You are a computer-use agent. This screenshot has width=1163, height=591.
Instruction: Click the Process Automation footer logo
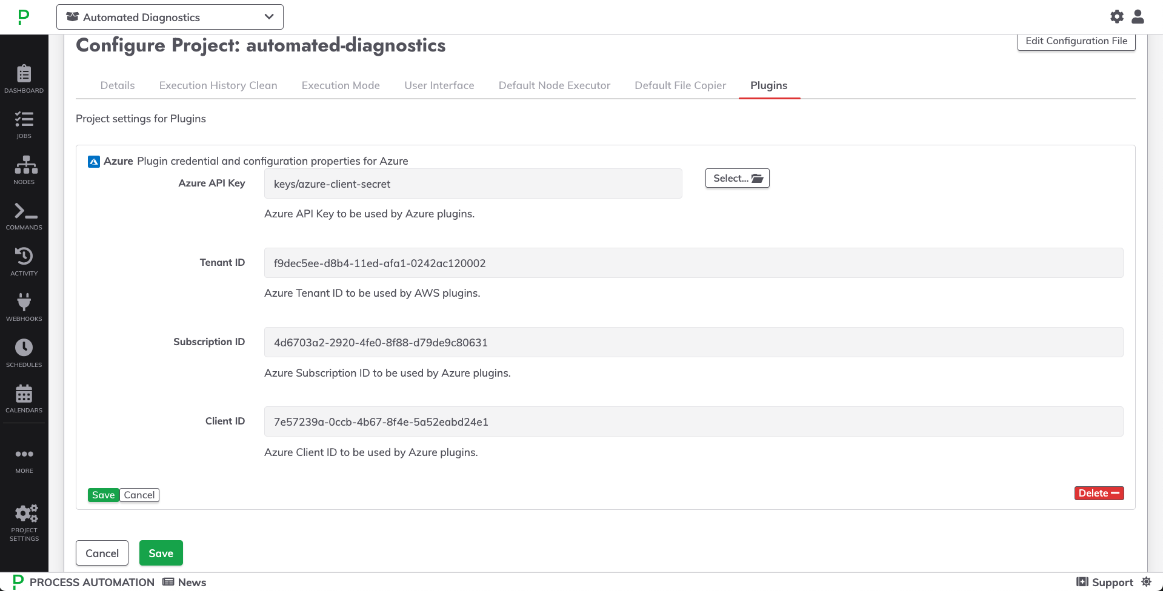tap(19, 582)
